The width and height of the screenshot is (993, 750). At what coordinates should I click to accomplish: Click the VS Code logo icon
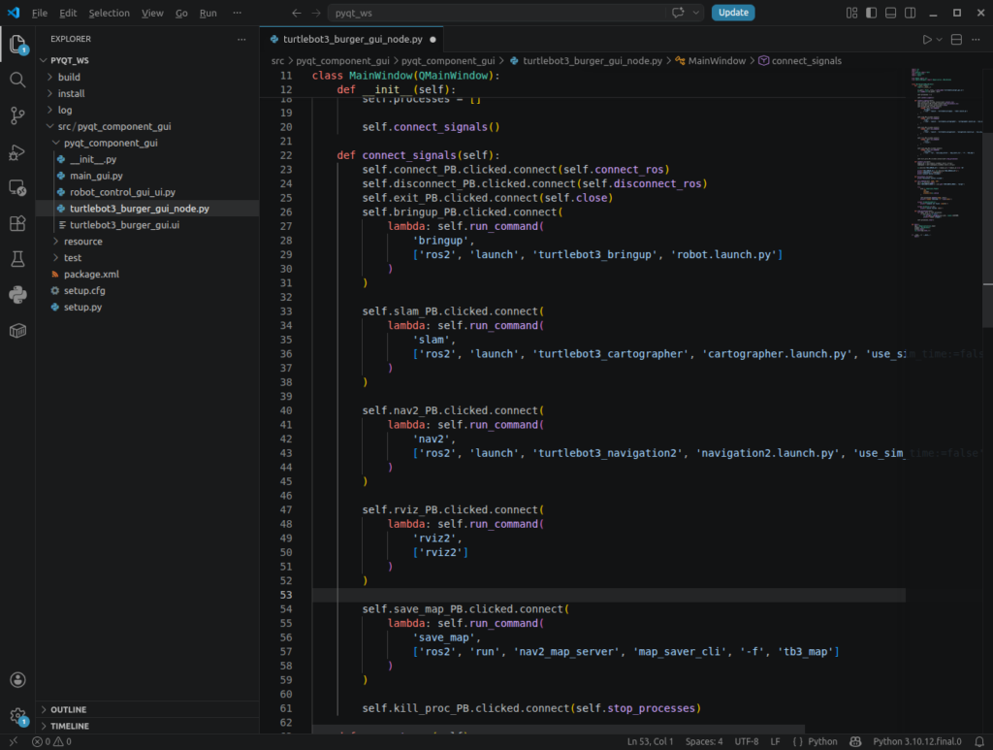pyautogui.click(x=14, y=13)
